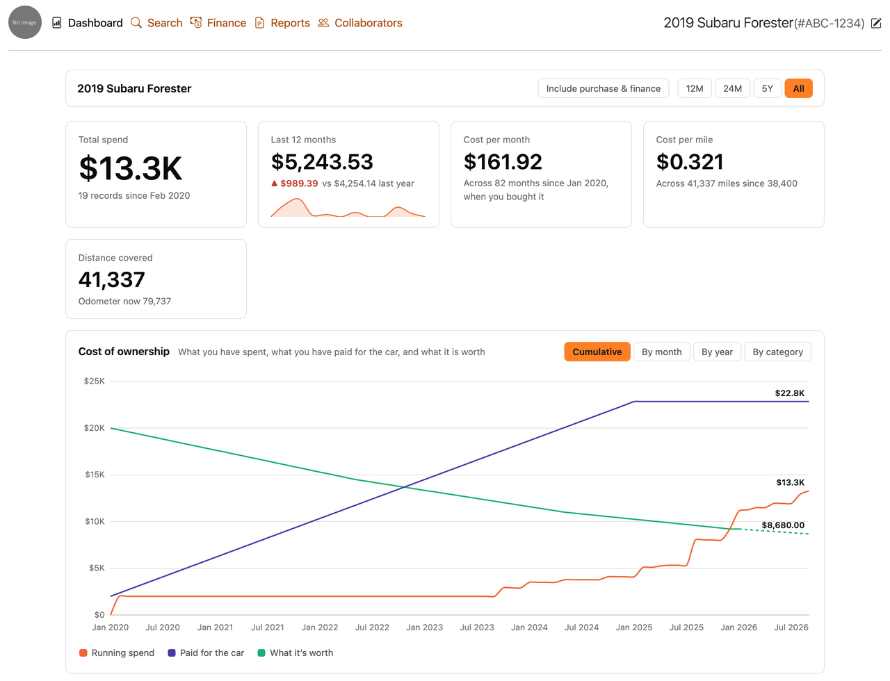Screen dimensions: 890x681
Task: Go to the Finance tab
Action: click(x=218, y=23)
